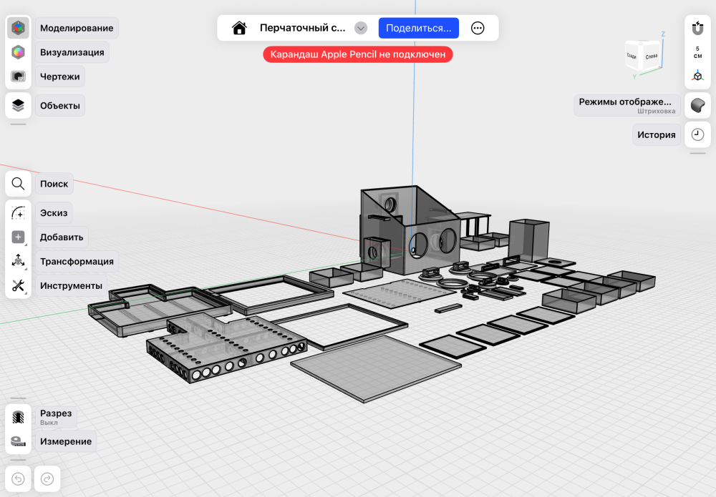Expand the document title dropdown arrow
This screenshot has width=716, height=497.
pyautogui.click(x=361, y=28)
